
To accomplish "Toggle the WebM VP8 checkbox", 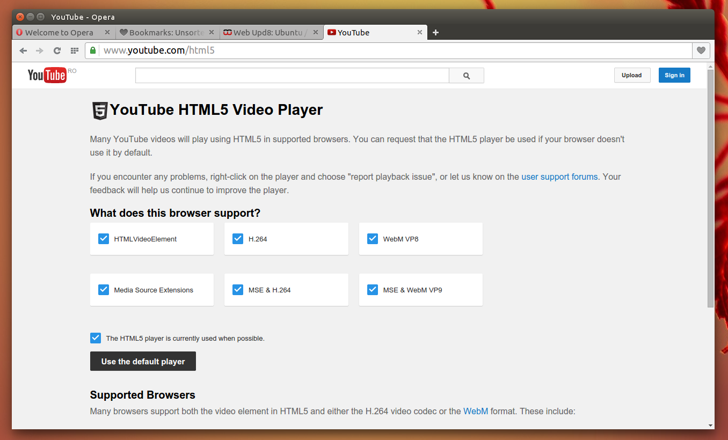I will (x=373, y=239).
